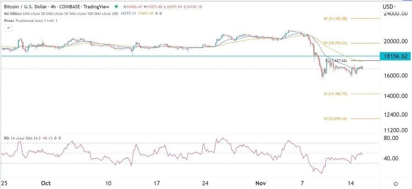Click the Nov label on the time axis
412x189 pixels.
coord(261,183)
